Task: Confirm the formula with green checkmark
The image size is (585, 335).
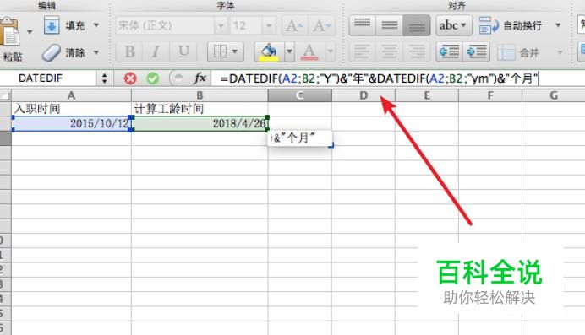Action: tap(153, 78)
